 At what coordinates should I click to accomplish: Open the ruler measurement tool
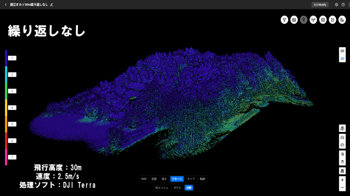(342, 20)
